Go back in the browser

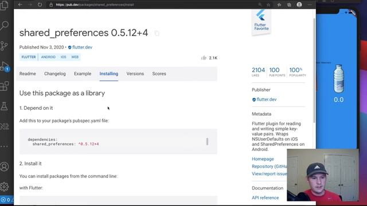20,5
